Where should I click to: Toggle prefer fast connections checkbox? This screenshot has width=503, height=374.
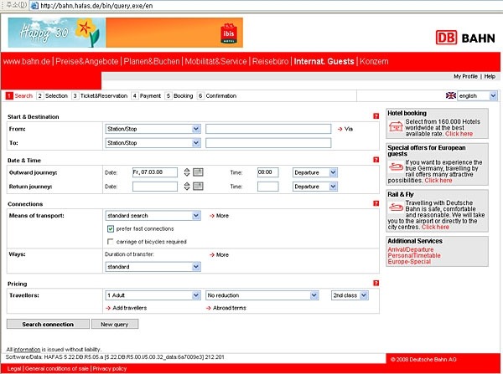tap(111, 228)
